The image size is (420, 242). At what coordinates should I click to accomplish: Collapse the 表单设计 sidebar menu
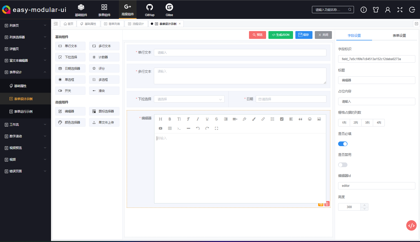[x=25, y=72]
